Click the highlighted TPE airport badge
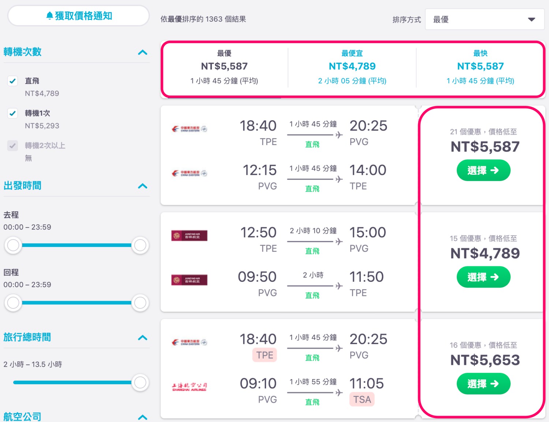The width and height of the screenshot is (549, 422). (x=265, y=355)
